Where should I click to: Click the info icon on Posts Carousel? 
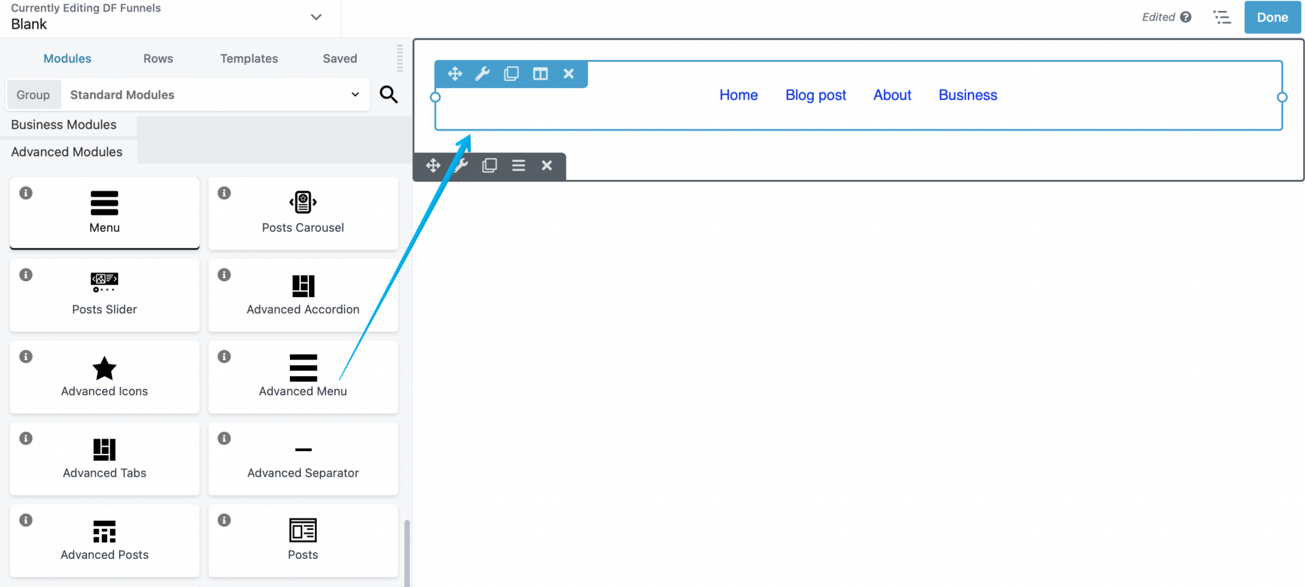pos(224,192)
